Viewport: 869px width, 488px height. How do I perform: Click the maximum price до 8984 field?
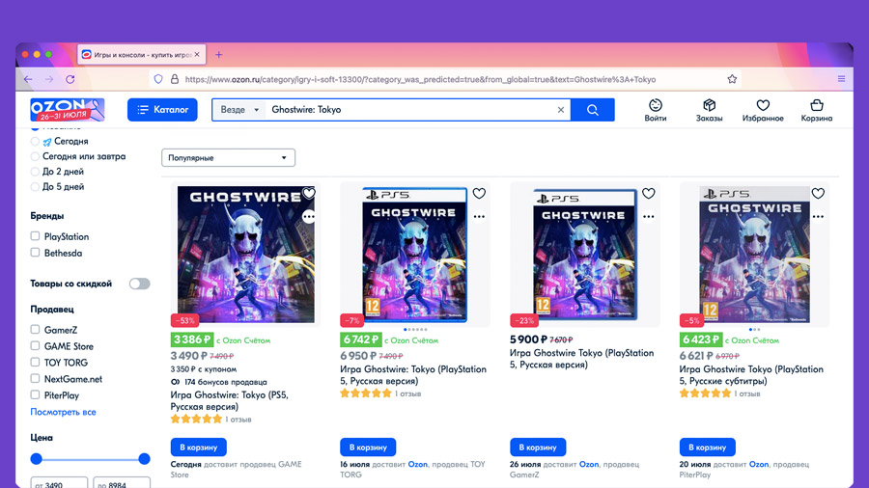click(x=122, y=482)
